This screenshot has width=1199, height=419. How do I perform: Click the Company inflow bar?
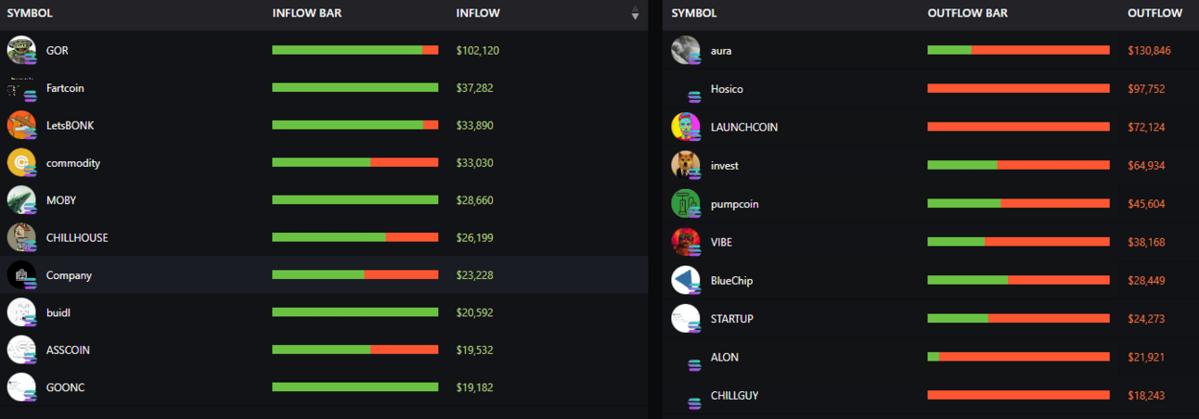coord(355,275)
